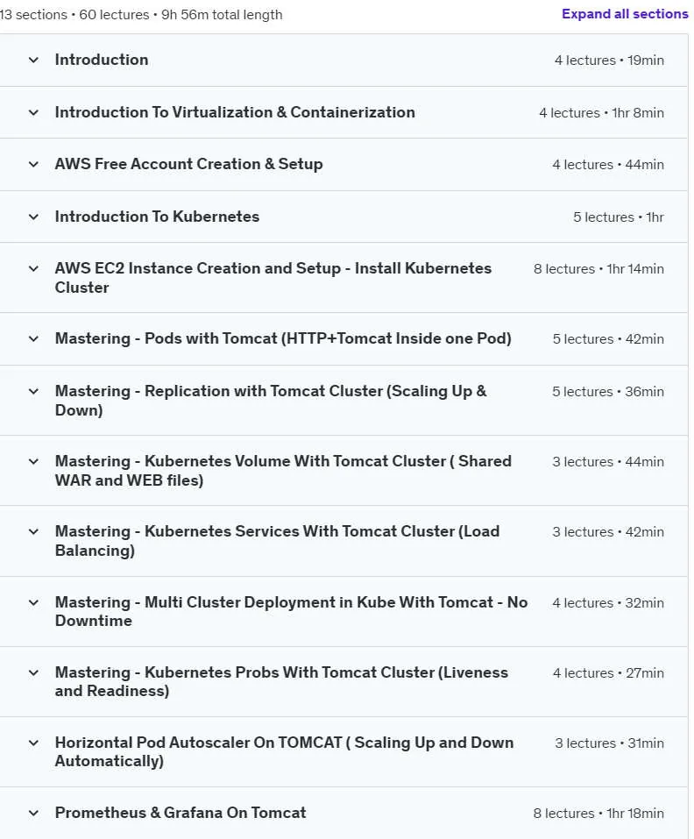Toggle chevron for Mastering Pods with Tomcat
The height and width of the screenshot is (839, 694).
click(x=33, y=338)
